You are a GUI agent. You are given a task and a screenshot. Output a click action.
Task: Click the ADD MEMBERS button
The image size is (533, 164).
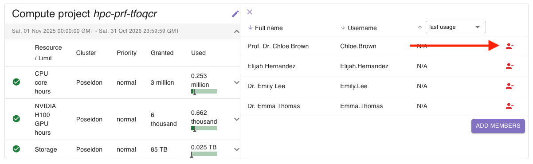(498, 126)
